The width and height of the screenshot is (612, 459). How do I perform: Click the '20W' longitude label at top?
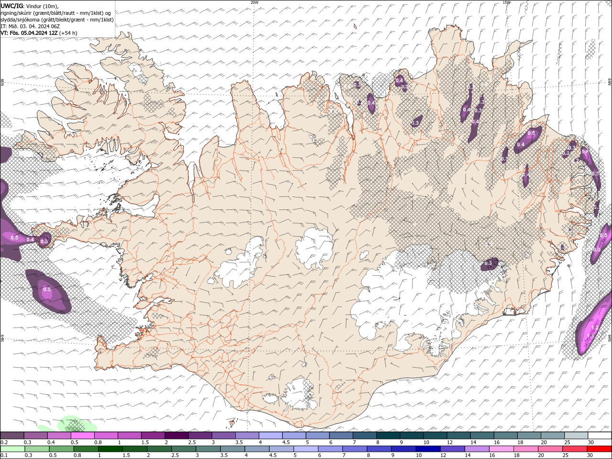254,2
